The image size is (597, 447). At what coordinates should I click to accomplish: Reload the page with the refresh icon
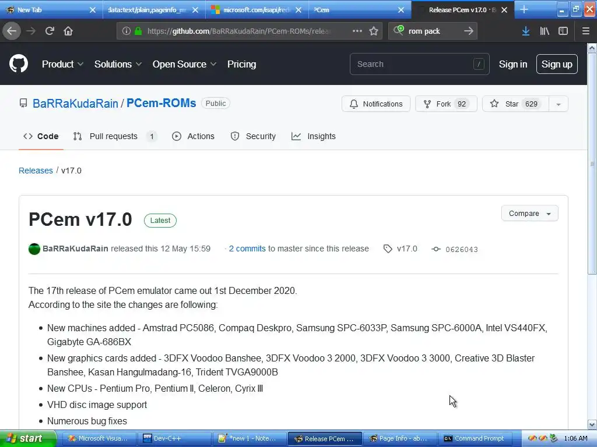[50, 31]
